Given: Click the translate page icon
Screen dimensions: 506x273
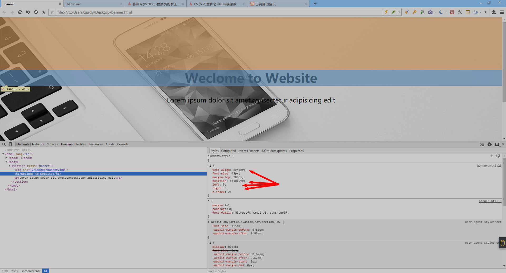Looking at the screenshot, I should tap(476, 12).
